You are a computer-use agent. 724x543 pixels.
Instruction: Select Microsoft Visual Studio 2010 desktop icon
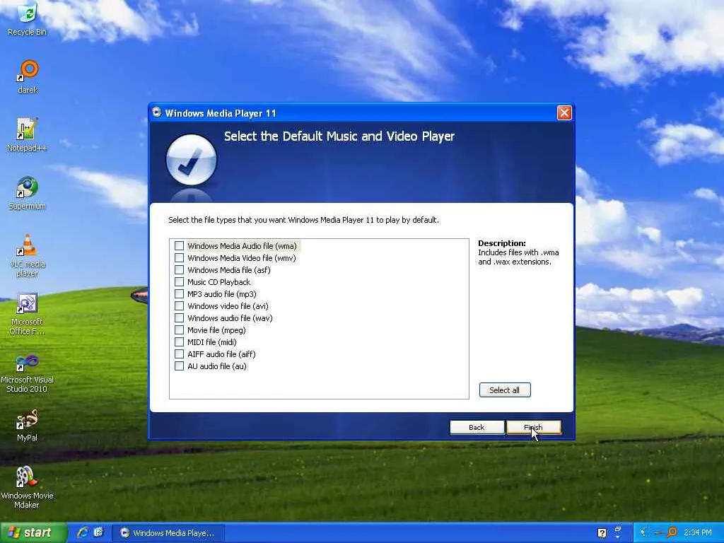point(28,372)
